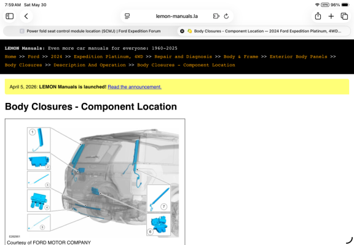The height and width of the screenshot is (245, 354).
Task: Reload the lemon-manuals.la page
Action: click(x=226, y=16)
